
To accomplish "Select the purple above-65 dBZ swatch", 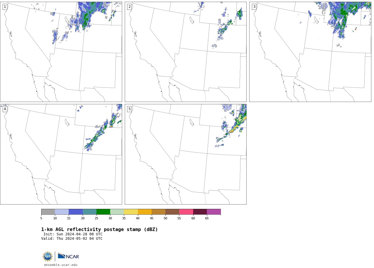I will (214, 212).
